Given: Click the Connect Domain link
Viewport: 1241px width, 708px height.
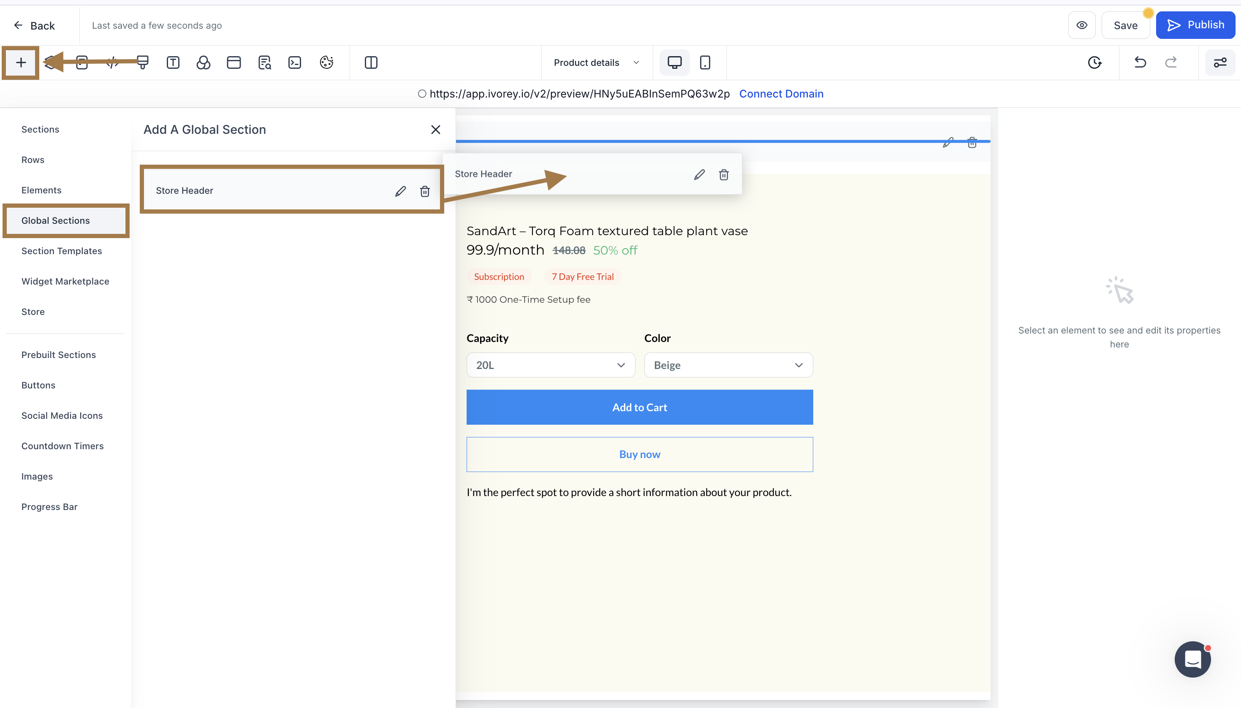Looking at the screenshot, I should click(781, 94).
